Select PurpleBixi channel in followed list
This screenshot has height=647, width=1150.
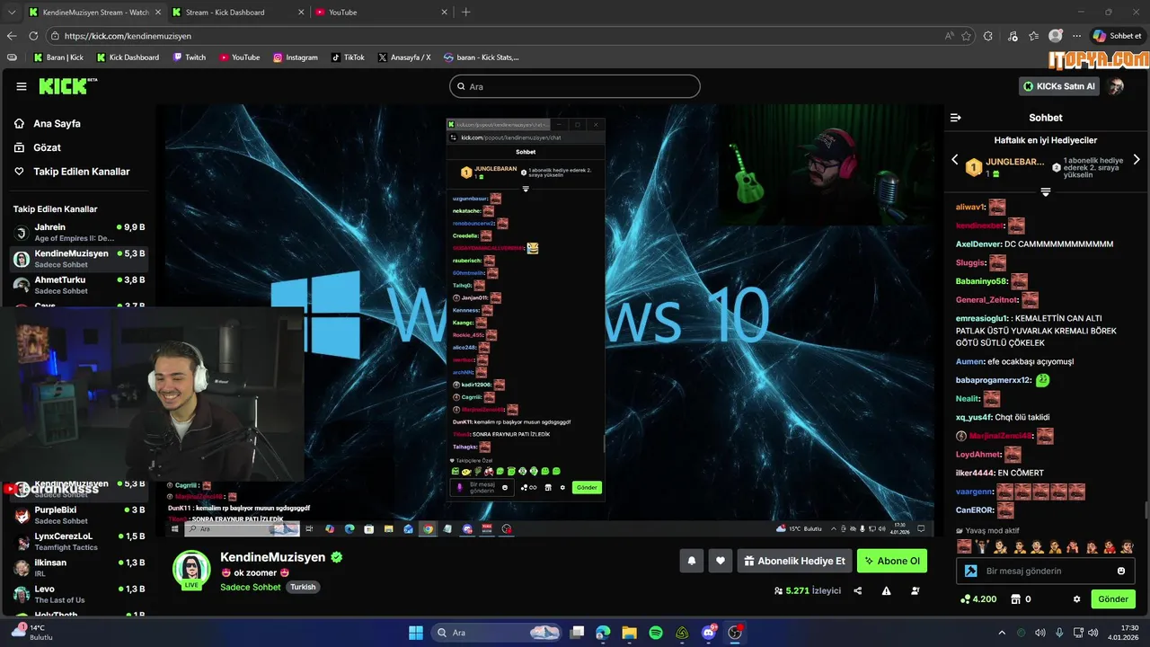[78, 515]
